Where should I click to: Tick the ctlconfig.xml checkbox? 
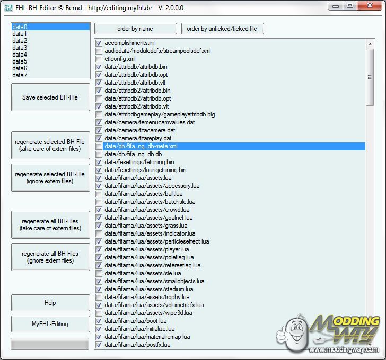(99, 59)
